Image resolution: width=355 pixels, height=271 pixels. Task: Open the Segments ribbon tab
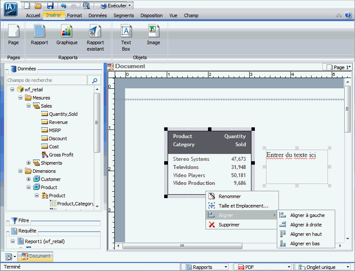pos(124,15)
